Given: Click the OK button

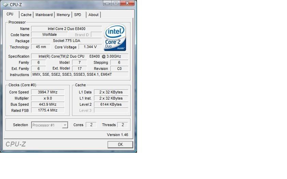Looking at the screenshot, I should pos(120,145).
